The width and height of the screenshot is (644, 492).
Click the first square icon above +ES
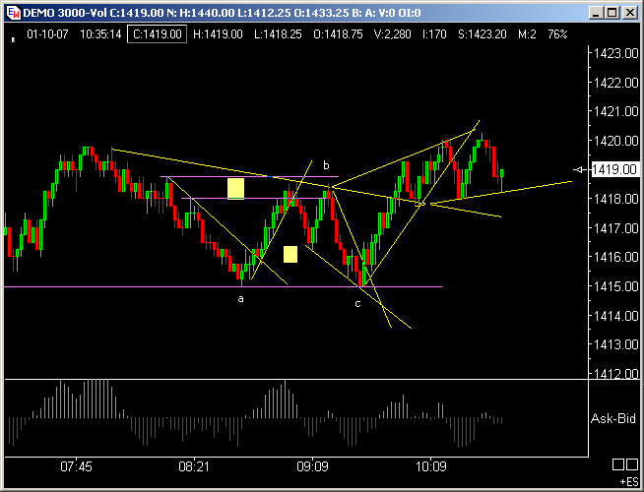point(618,464)
